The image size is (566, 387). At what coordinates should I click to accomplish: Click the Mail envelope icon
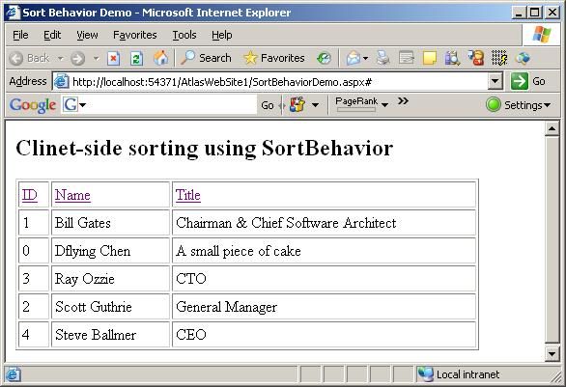click(x=354, y=58)
